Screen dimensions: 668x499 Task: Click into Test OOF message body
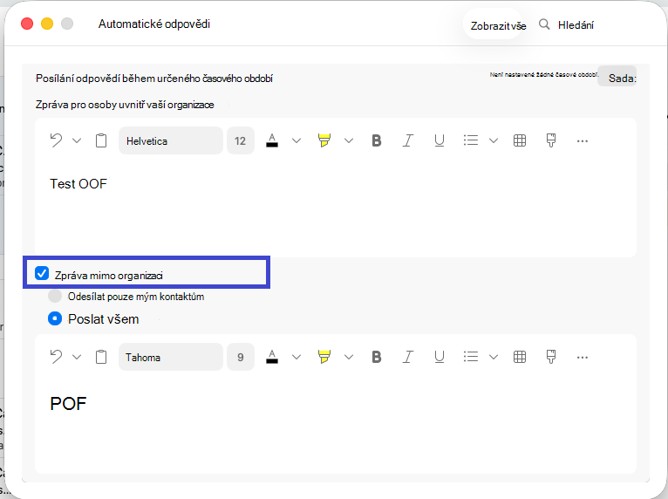336,208
